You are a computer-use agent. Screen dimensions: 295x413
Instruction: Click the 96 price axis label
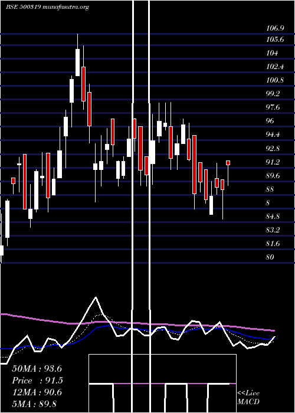click(270, 121)
